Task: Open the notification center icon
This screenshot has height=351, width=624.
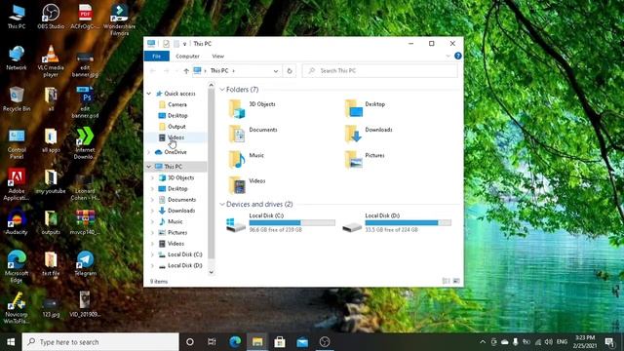Action: tap(609, 342)
